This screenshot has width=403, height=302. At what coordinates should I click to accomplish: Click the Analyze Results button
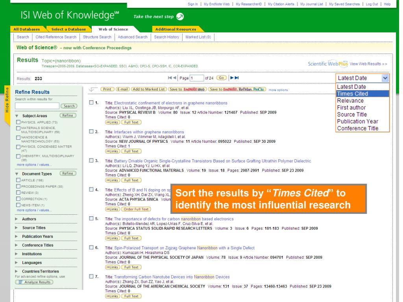click(x=34, y=282)
